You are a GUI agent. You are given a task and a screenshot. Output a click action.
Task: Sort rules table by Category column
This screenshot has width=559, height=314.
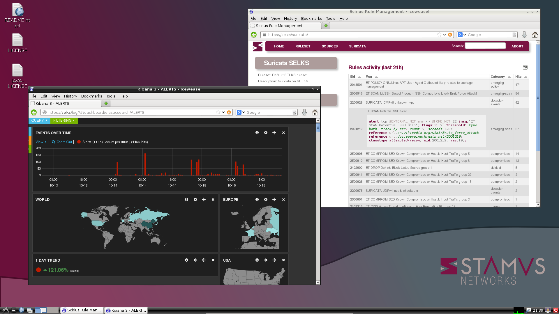501,77
